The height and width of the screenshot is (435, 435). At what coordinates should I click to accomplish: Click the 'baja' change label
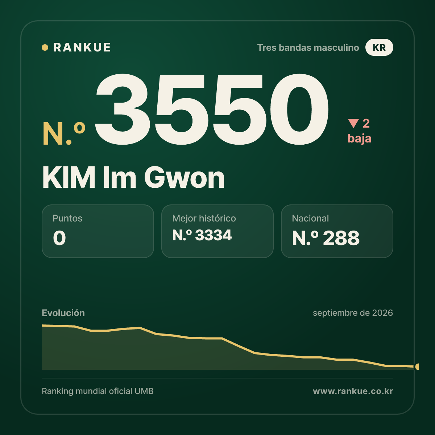point(359,138)
